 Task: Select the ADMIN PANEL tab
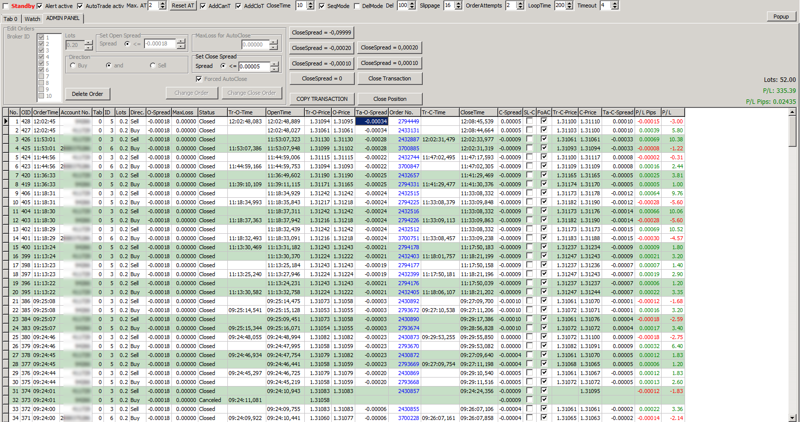point(63,18)
